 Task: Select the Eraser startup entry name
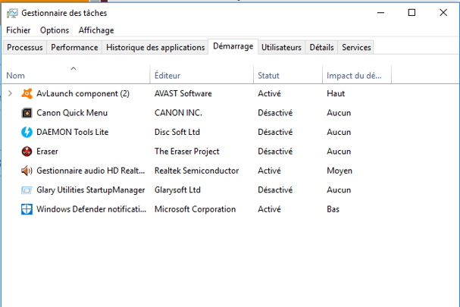coord(47,152)
